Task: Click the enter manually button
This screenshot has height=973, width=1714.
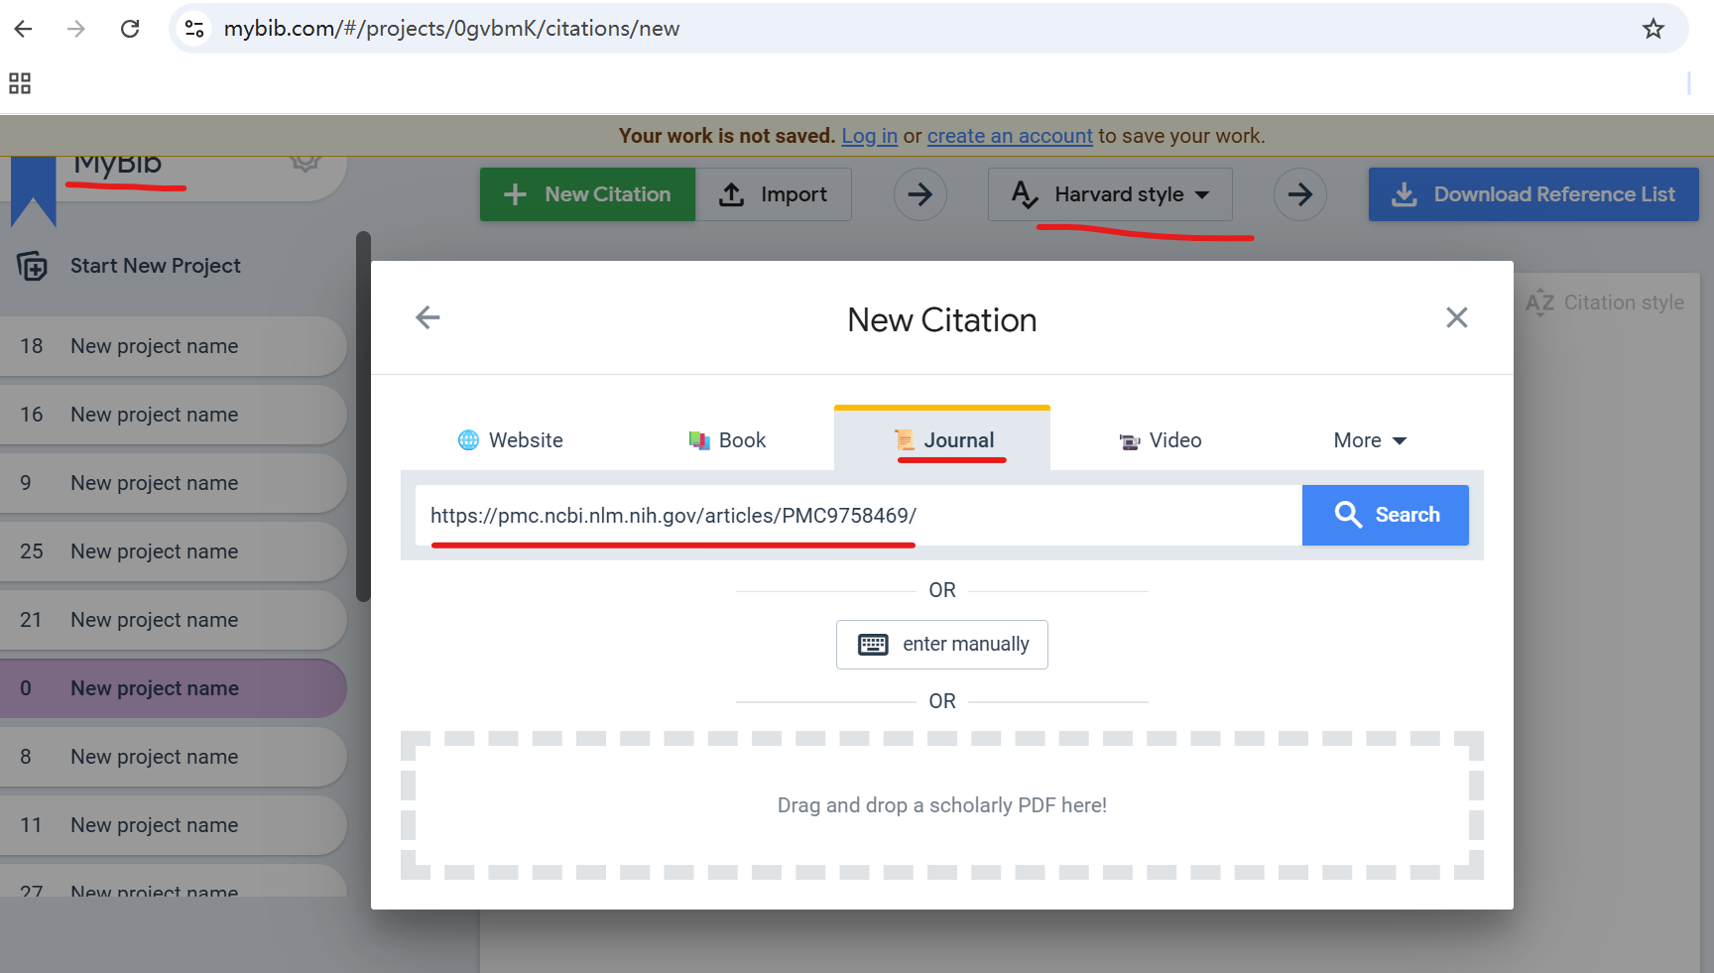Action: 941,645
